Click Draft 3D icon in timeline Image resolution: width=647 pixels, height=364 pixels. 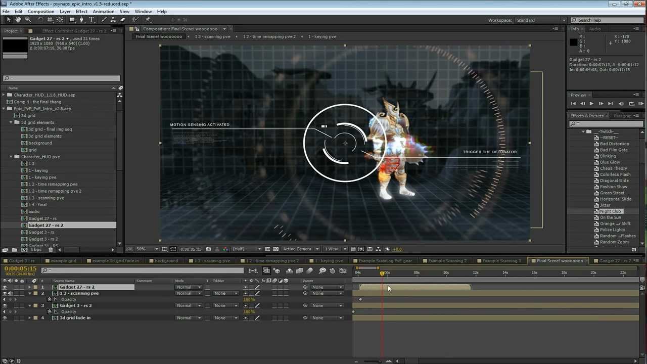(x=277, y=270)
